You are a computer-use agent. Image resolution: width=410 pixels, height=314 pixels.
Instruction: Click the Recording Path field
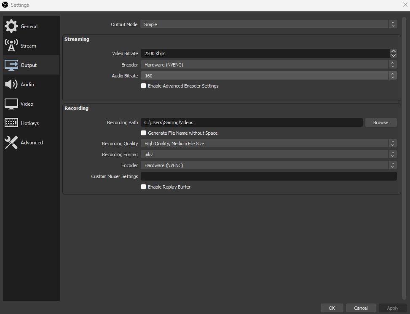(252, 122)
